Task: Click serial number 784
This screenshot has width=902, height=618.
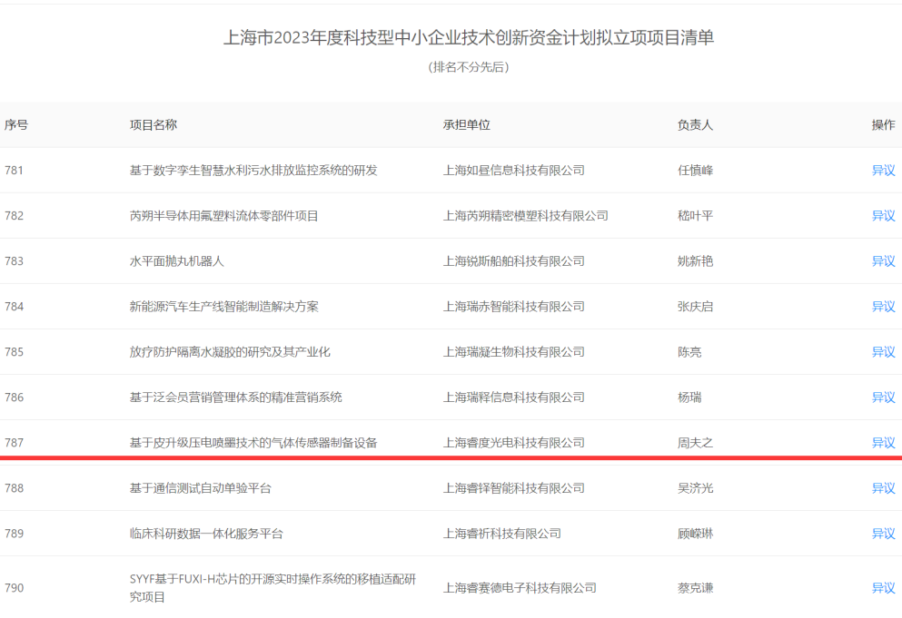Action: coord(14,307)
